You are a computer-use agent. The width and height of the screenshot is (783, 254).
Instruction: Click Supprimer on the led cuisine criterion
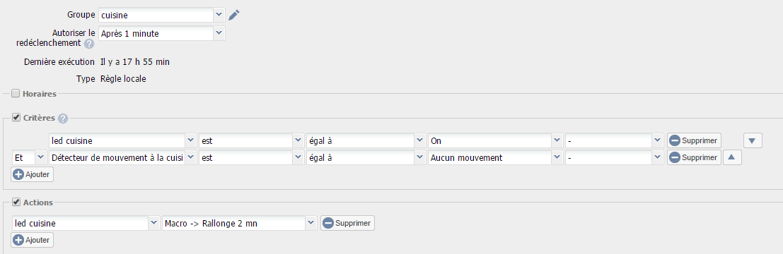pyautogui.click(x=694, y=141)
